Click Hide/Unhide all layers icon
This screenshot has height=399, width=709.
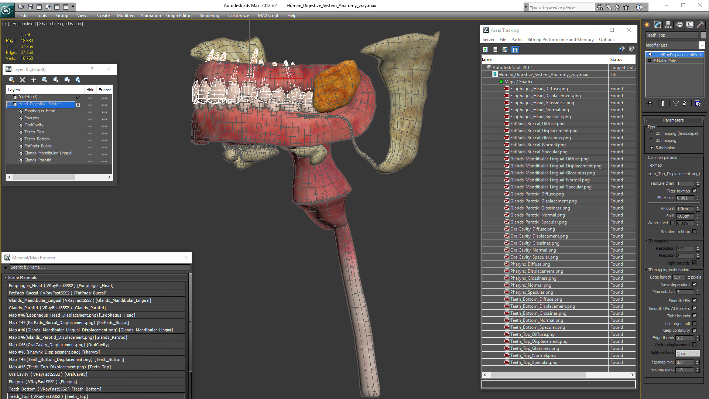pyautogui.click(x=67, y=80)
